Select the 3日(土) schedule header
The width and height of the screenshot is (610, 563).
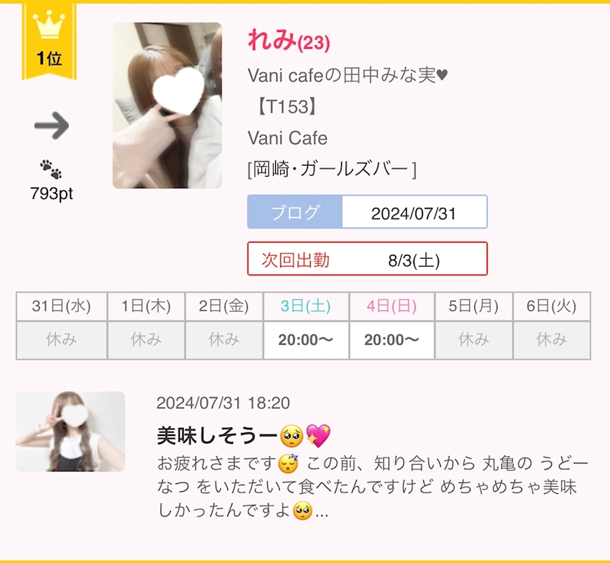[306, 307]
